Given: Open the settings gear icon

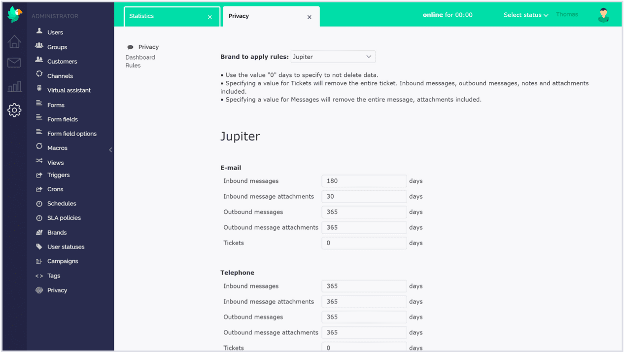Looking at the screenshot, I should coord(14,110).
